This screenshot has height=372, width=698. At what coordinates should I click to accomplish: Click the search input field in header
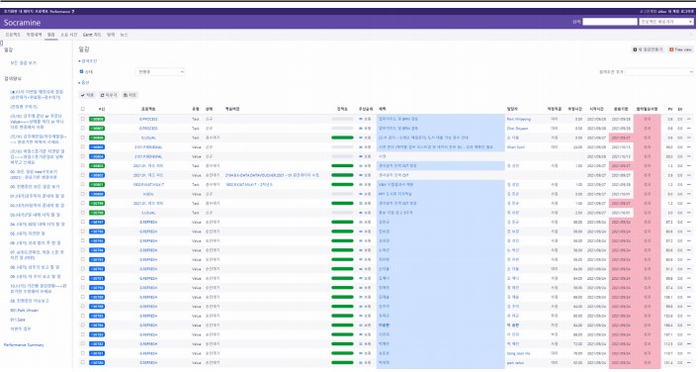[610, 22]
